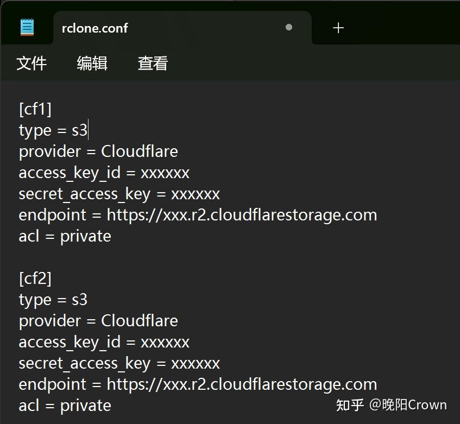Open the 文件 menu
Screen dimensions: 460x424
[31, 64]
